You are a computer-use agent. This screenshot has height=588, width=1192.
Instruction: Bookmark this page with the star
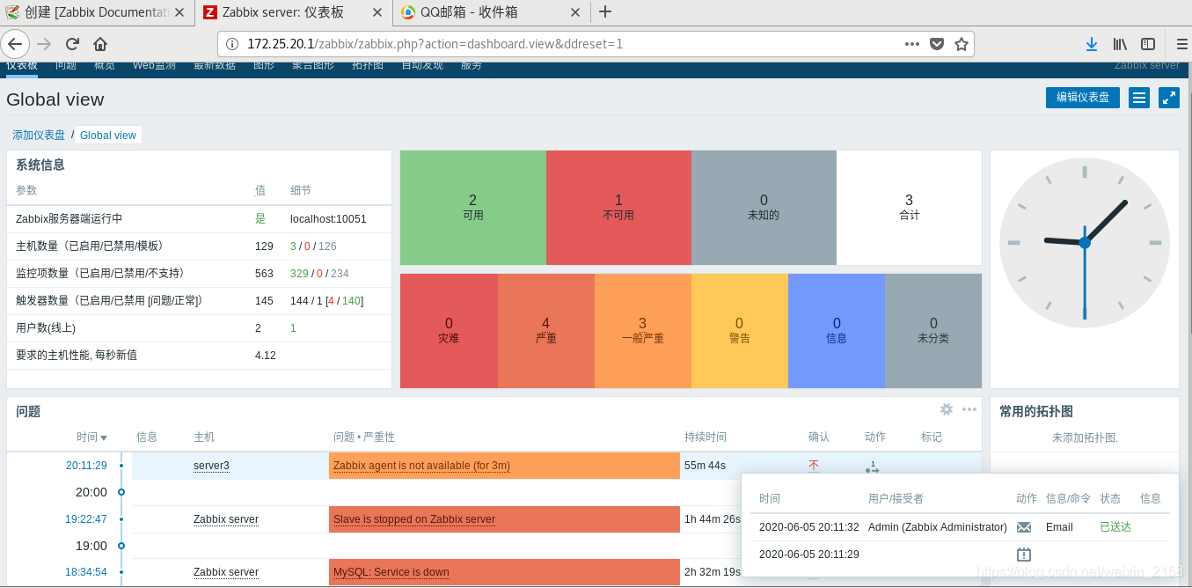962,44
